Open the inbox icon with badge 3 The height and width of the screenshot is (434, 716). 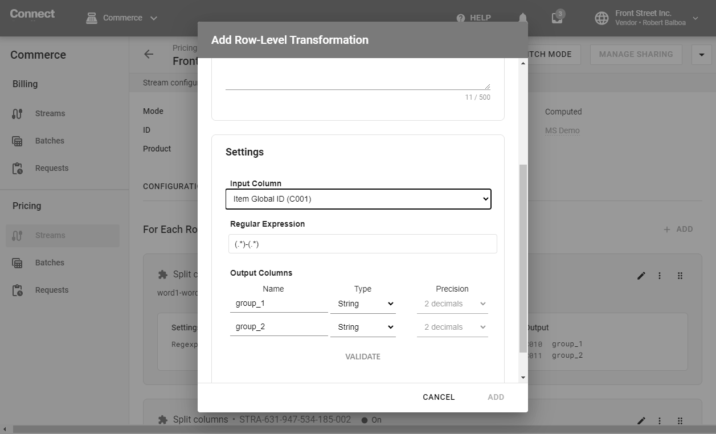point(557,17)
